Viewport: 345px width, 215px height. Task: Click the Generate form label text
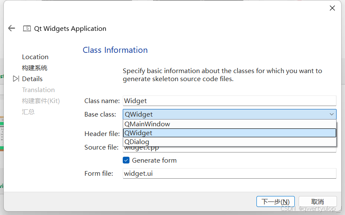[154, 161]
